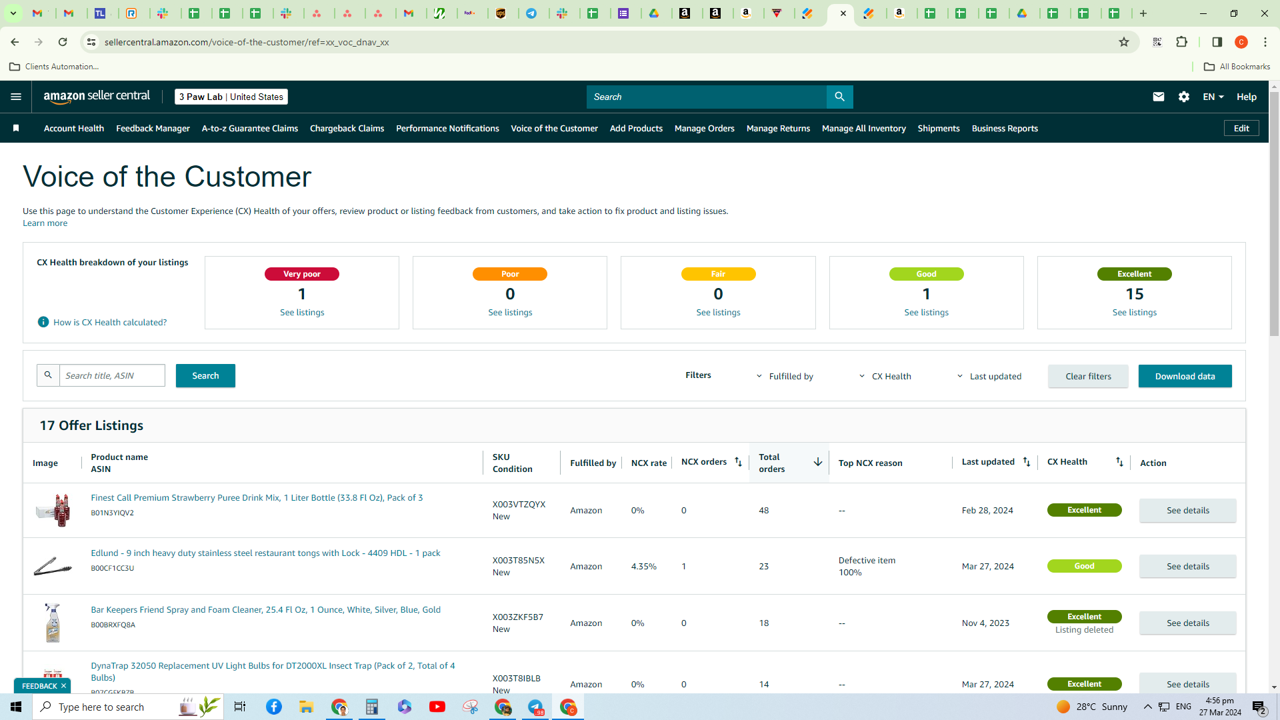Sort by CX Health arrows icon

coord(1119,462)
